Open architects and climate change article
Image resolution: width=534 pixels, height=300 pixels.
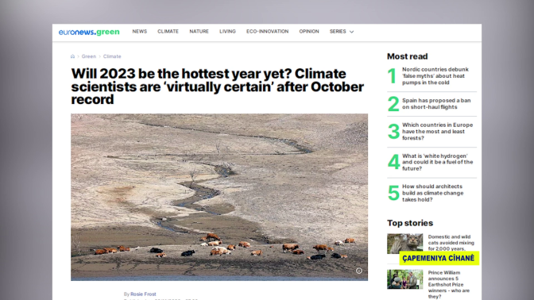tap(432, 193)
